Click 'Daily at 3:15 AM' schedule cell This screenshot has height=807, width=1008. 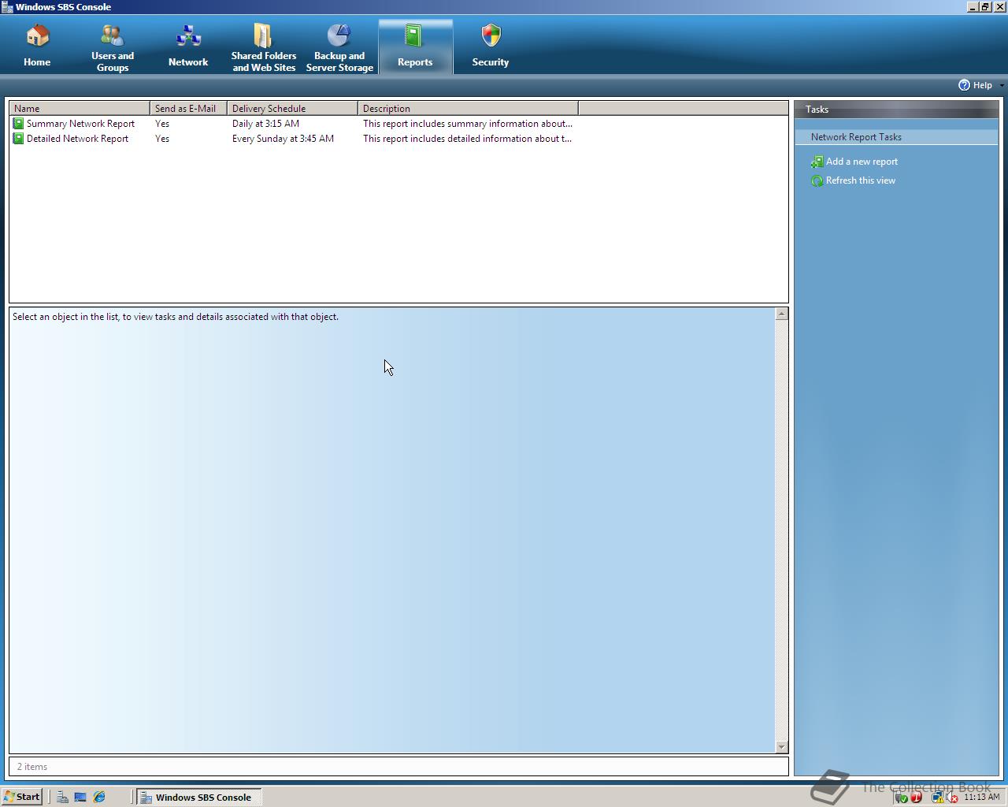tap(265, 124)
